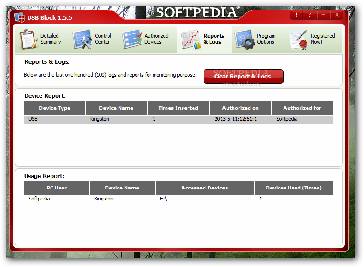Click the Authorized Devices checklist icon

132,39
